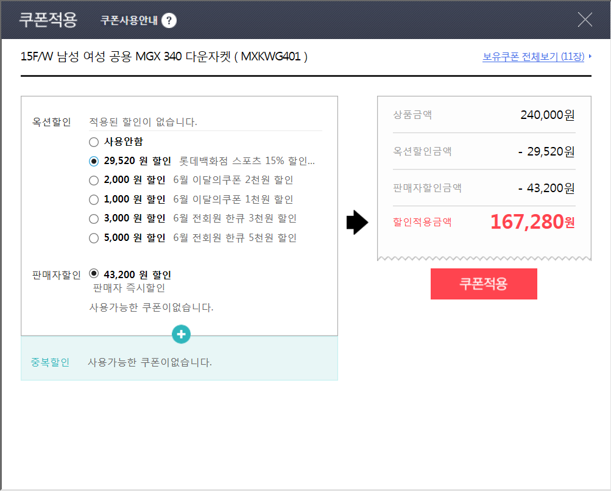Image resolution: width=611 pixels, height=491 pixels.
Task: Click the black right arrow icon
Action: pyautogui.click(x=358, y=223)
